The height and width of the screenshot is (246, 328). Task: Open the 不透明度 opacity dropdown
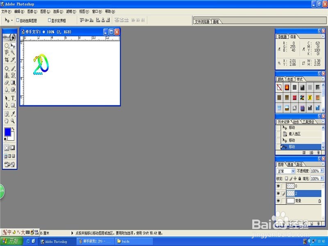coord(322,171)
